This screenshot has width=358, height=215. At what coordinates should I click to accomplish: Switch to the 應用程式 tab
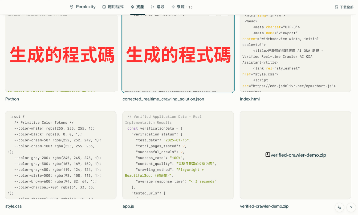[x=113, y=7]
